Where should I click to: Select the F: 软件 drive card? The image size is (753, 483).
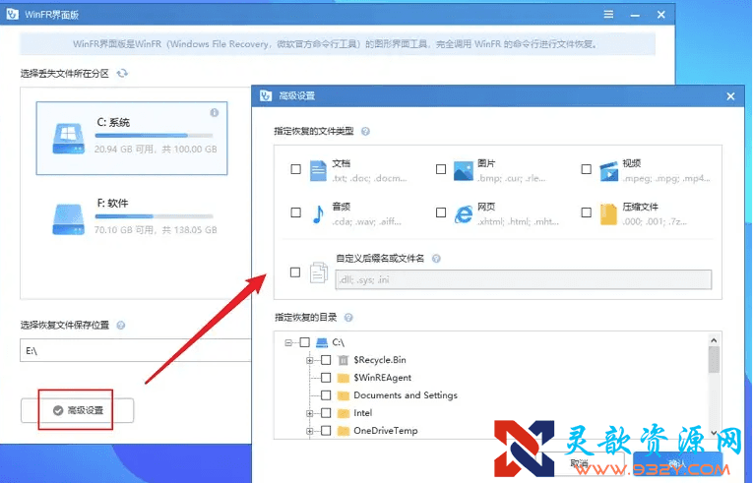point(132,217)
